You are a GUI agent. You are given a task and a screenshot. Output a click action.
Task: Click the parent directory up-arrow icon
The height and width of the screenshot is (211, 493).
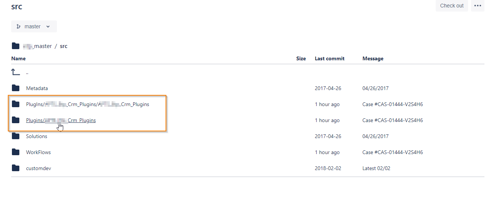tap(16, 72)
